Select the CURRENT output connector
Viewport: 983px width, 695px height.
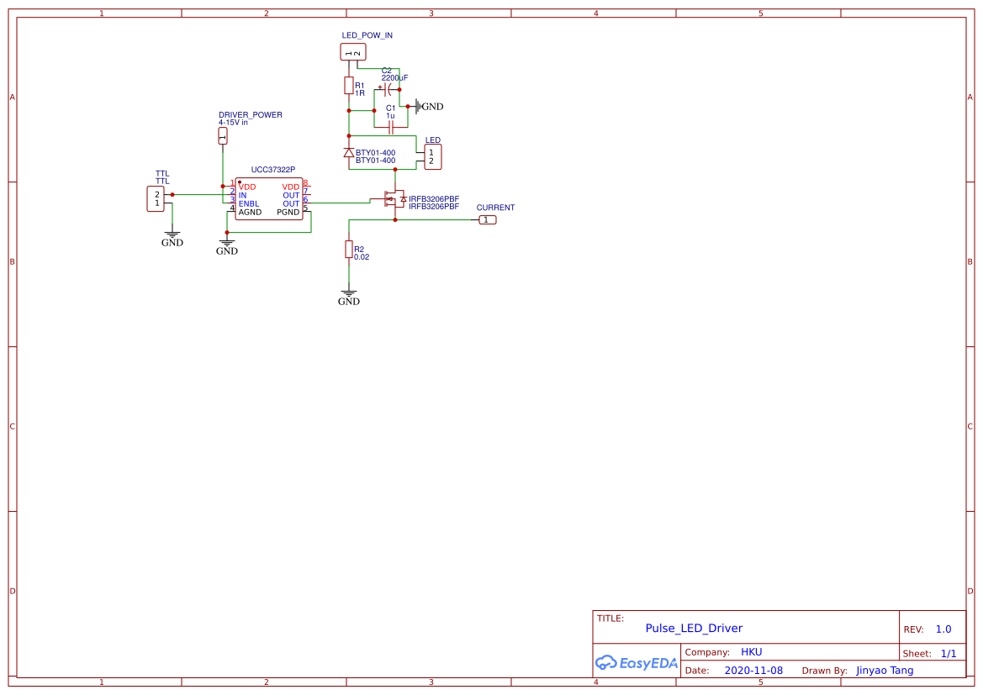[488, 219]
